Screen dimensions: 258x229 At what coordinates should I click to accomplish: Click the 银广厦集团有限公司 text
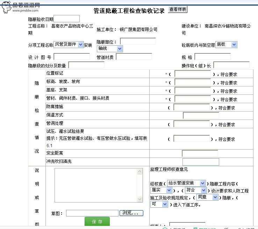click(x=138, y=30)
